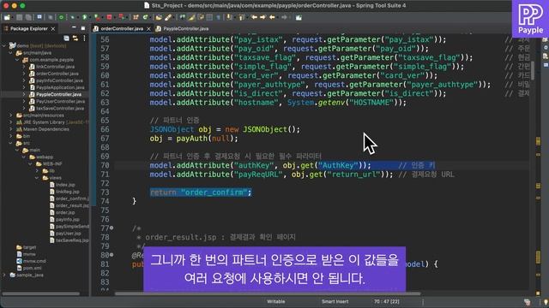Click the green Run toolbar icon
This screenshot has height=308, width=549.
click(85, 17)
